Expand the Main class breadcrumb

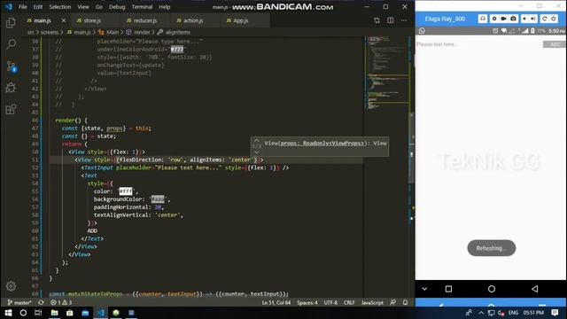click(x=109, y=32)
